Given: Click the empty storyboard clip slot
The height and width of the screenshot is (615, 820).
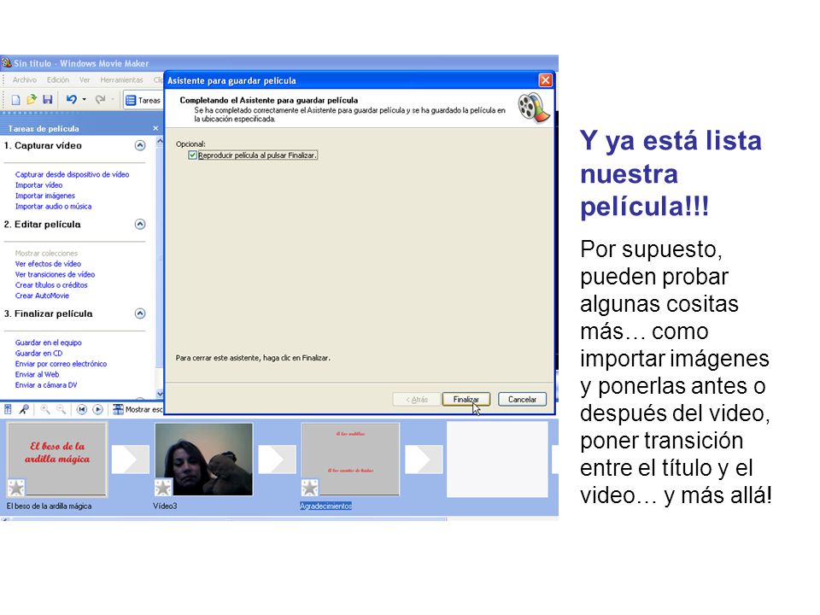Looking at the screenshot, I should coord(497,460).
